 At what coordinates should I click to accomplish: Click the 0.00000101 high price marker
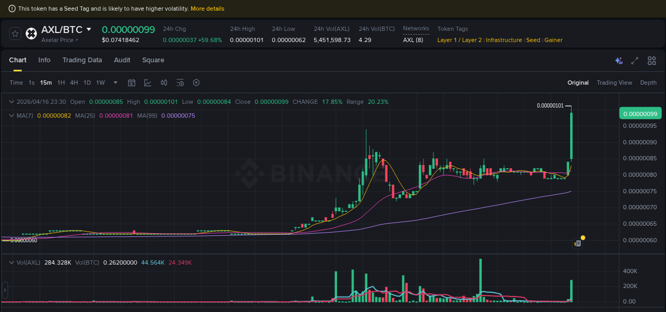(550, 105)
